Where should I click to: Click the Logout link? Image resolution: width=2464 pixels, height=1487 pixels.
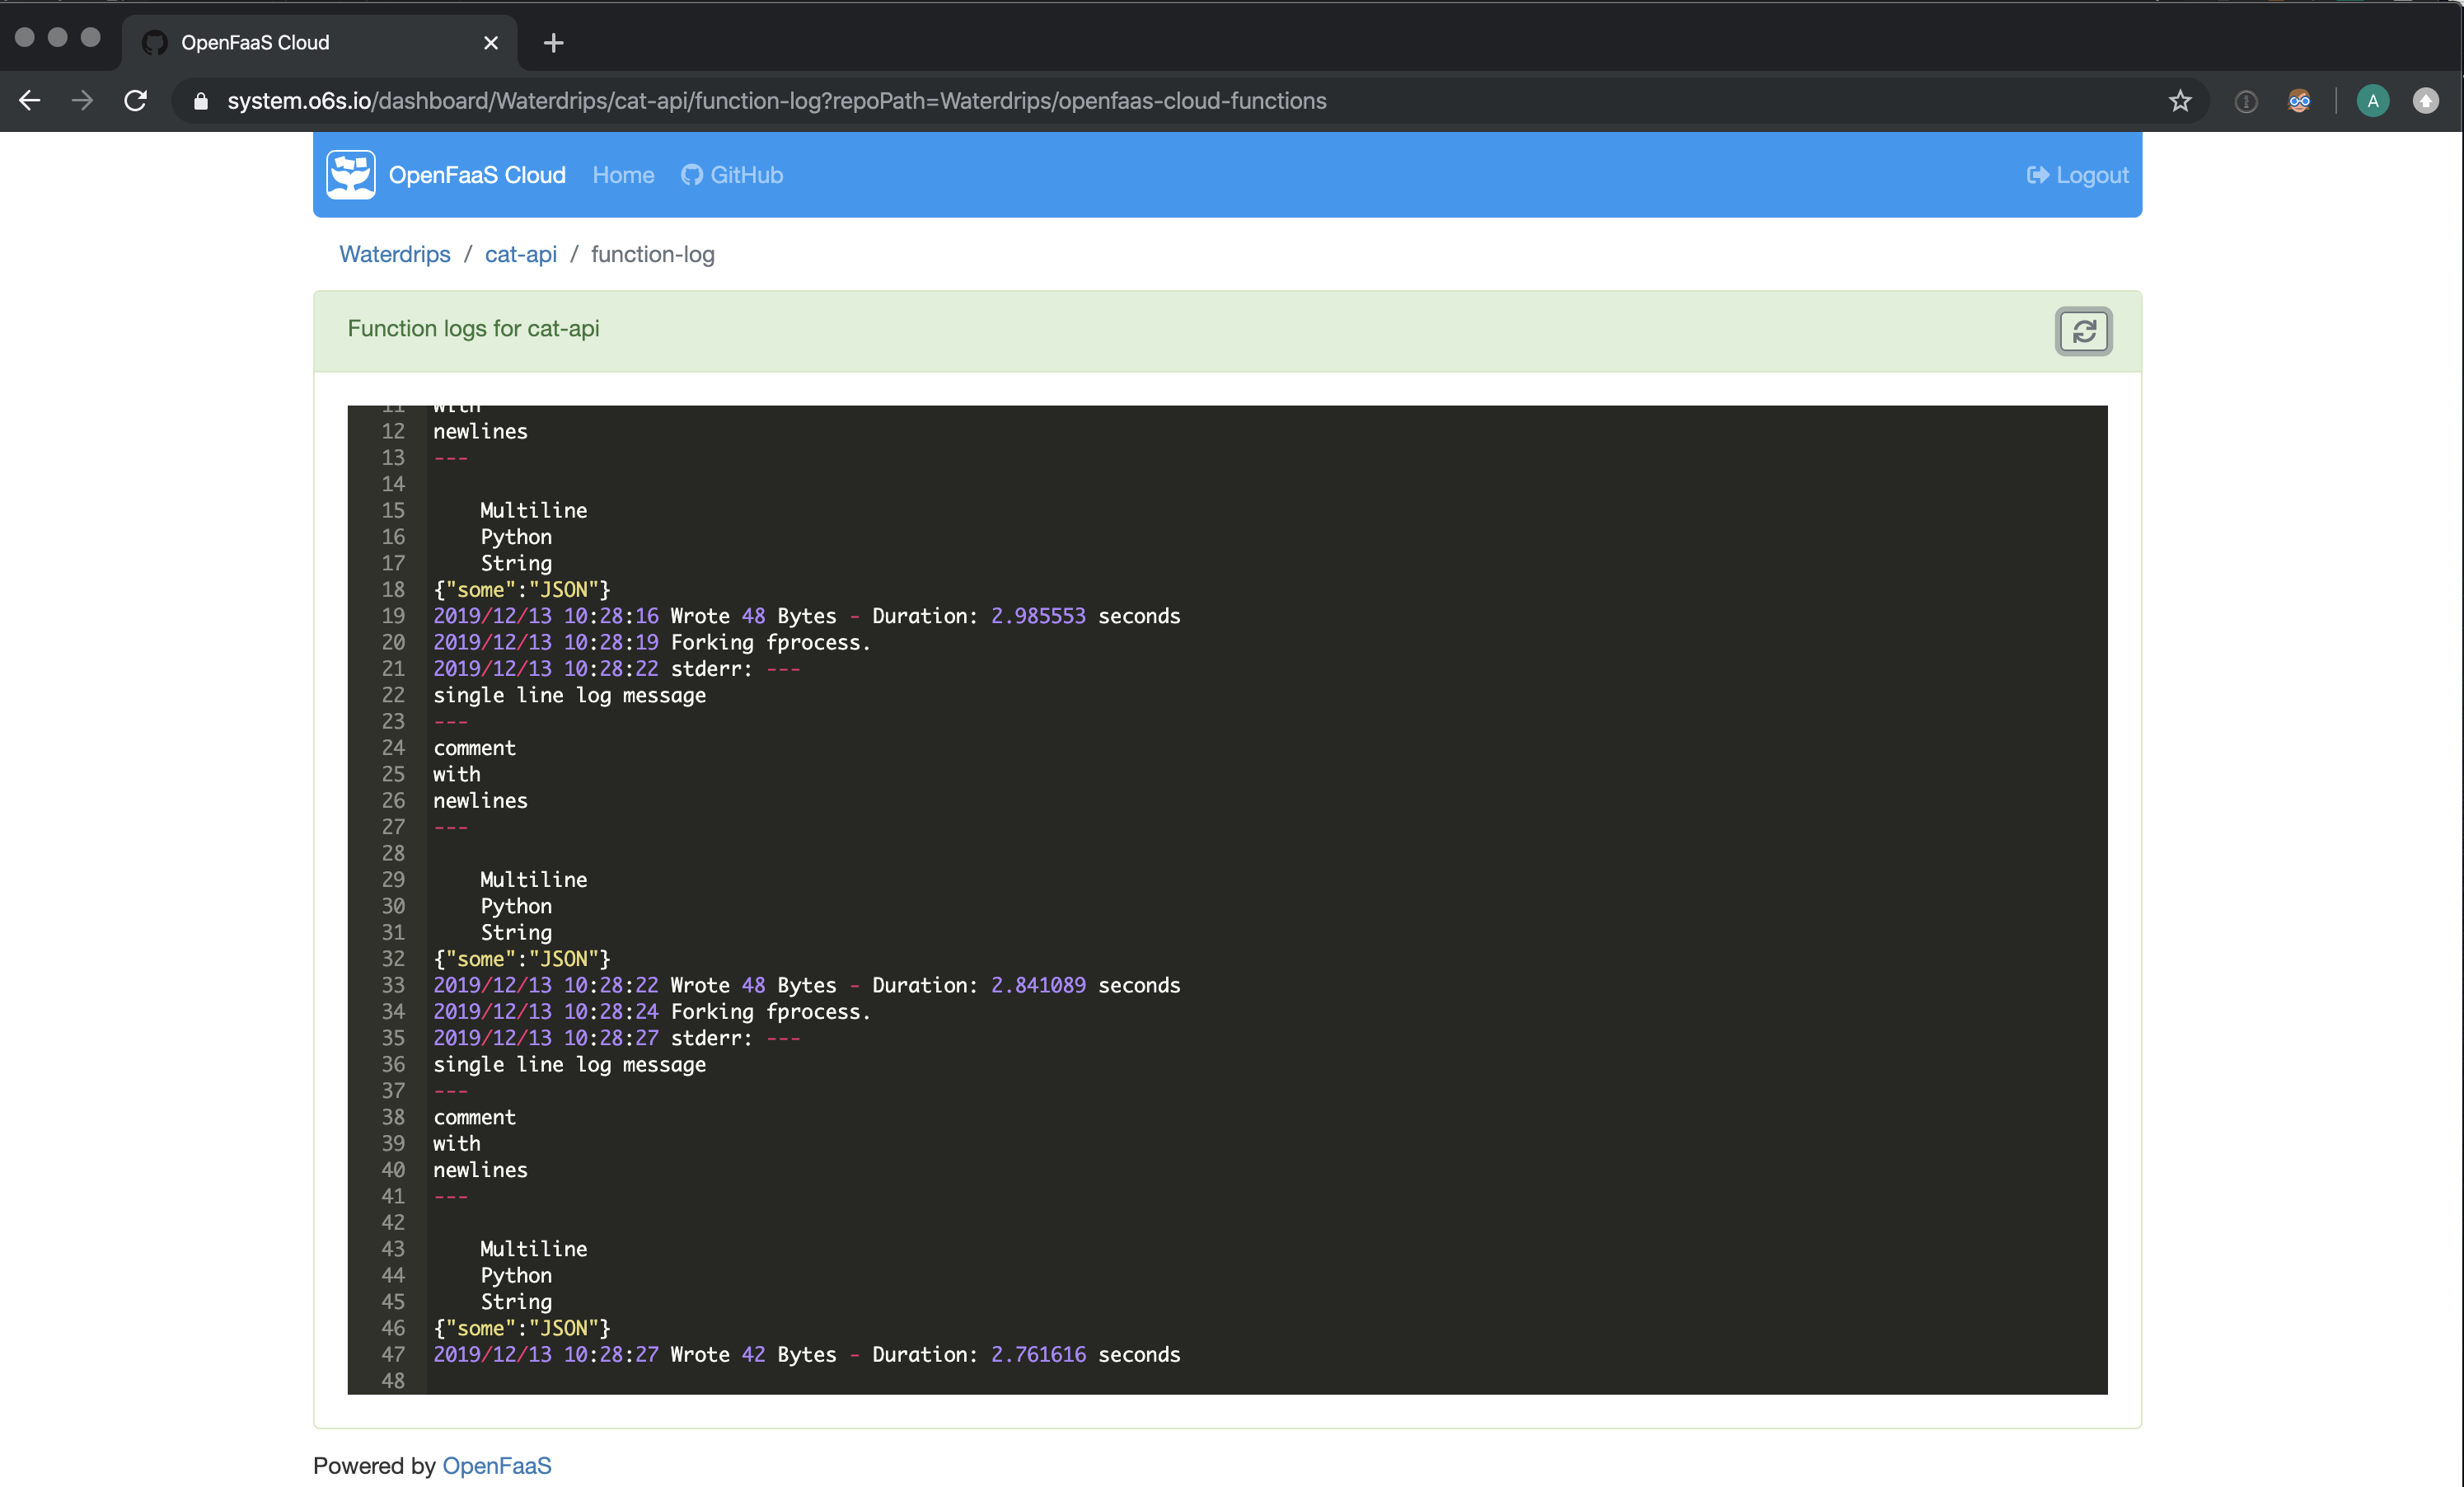pos(2077,175)
